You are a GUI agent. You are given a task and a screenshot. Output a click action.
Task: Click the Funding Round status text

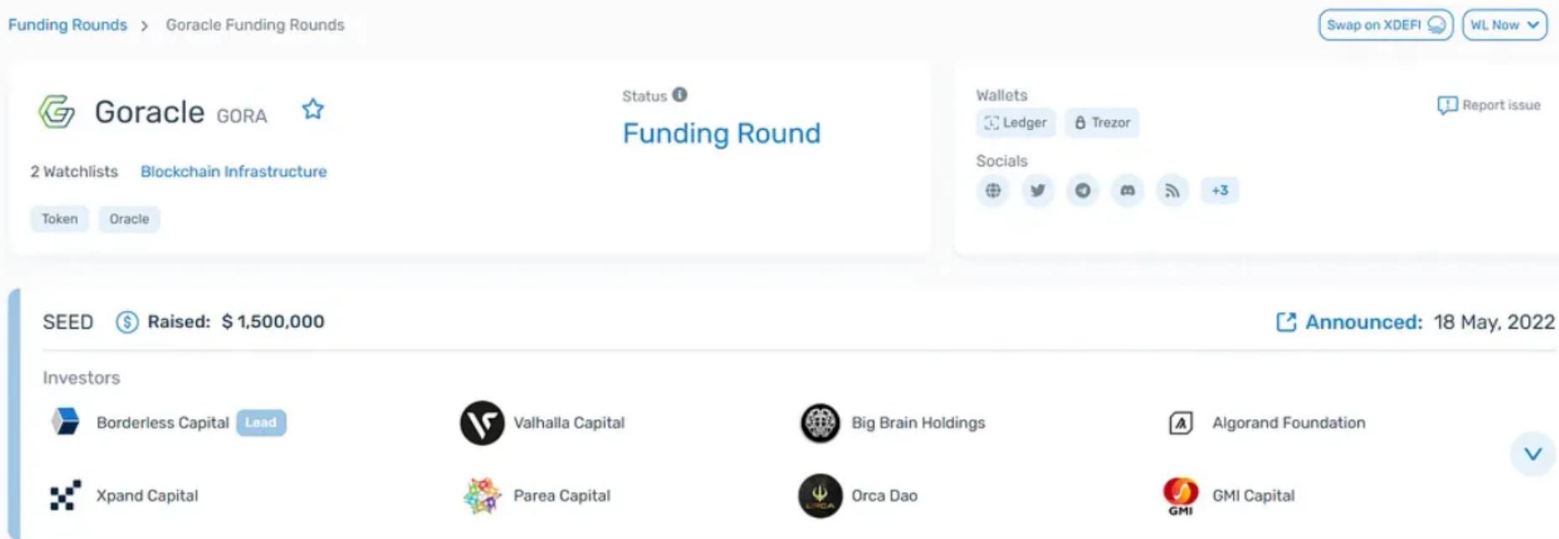[x=722, y=133]
